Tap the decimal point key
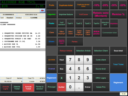Image resolution: width=128 pixels, height=96 pixels. (79, 87)
